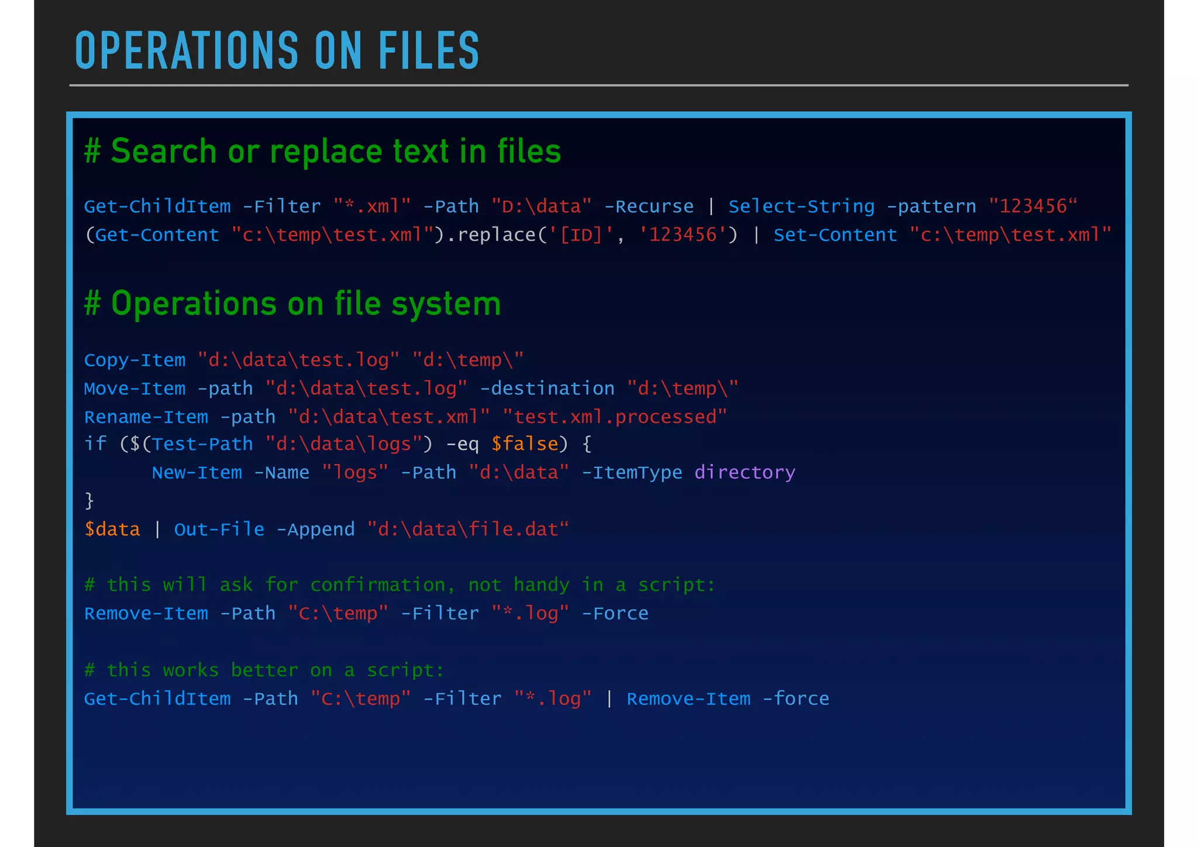Click the "d:\data\file.dat" string
Screen dimensions: 1198x847
pos(467,529)
